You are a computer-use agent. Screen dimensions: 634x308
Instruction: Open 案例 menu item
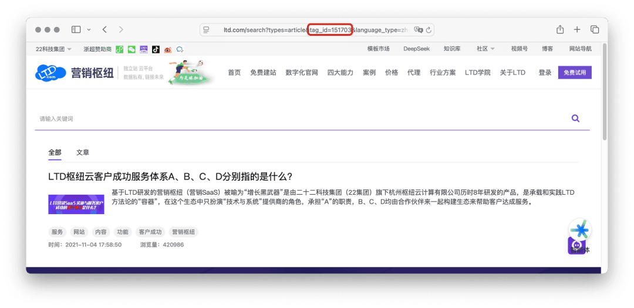point(369,73)
